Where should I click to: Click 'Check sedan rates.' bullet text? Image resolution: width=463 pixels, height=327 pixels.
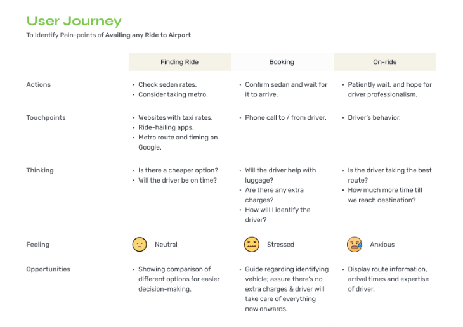point(167,84)
